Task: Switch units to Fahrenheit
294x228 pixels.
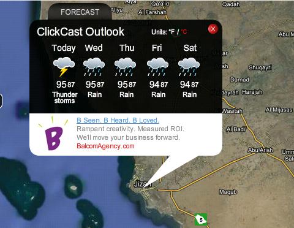Action: (x=171, y=32)
